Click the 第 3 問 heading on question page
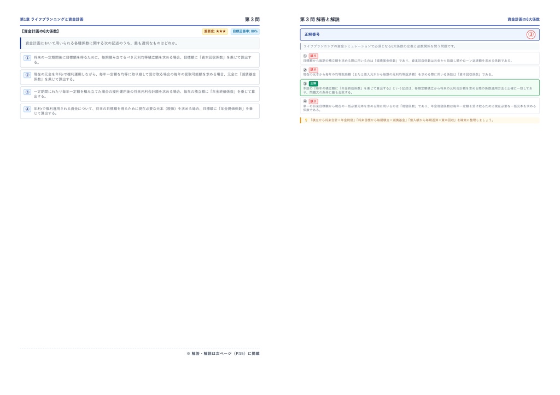Screen dimensions: 560x395 [252, 19]
